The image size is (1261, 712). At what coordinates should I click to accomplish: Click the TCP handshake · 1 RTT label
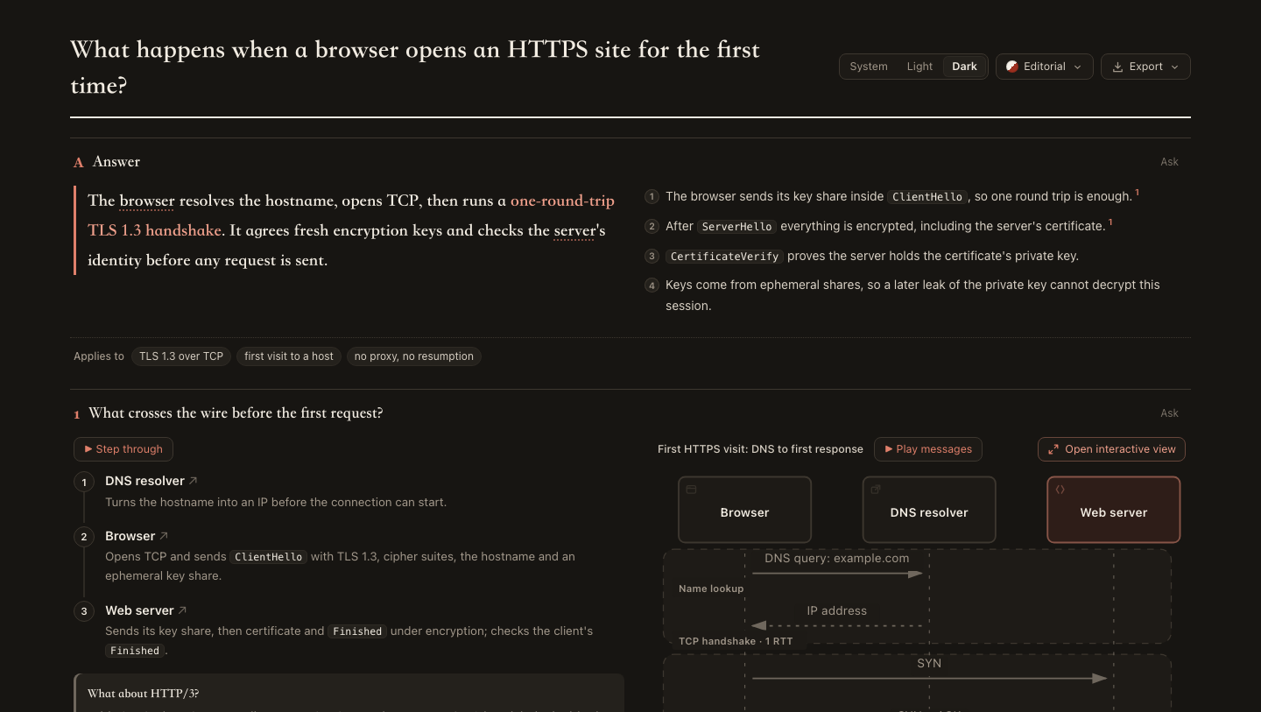[x=736, y=641]
